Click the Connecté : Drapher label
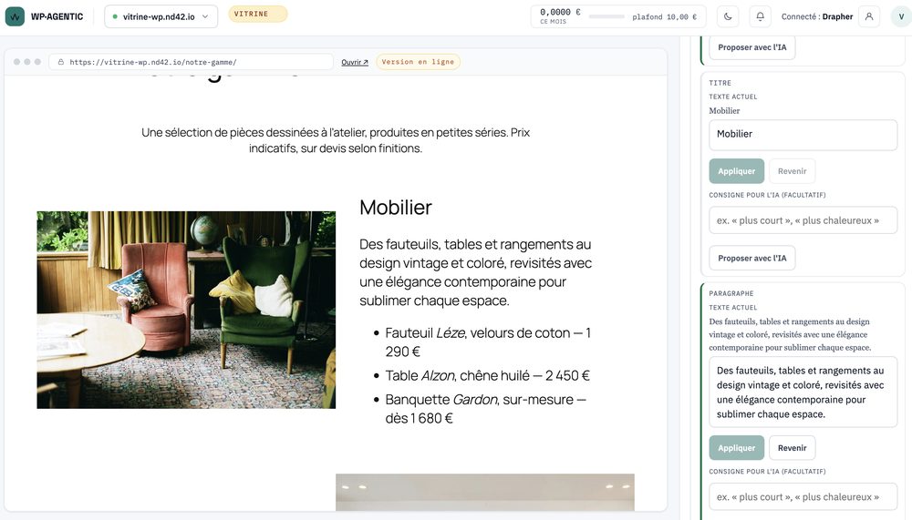 pyautogui.click(x=816, y=17)
